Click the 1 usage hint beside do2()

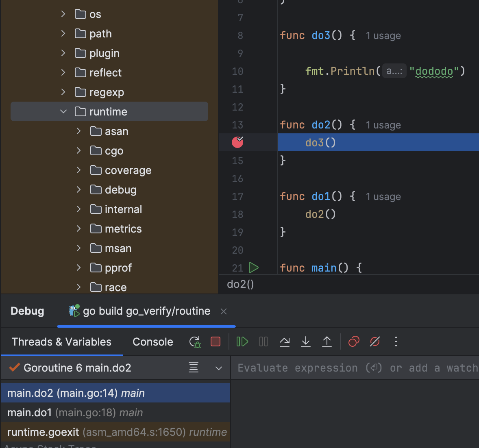click(x=383, y=125)
